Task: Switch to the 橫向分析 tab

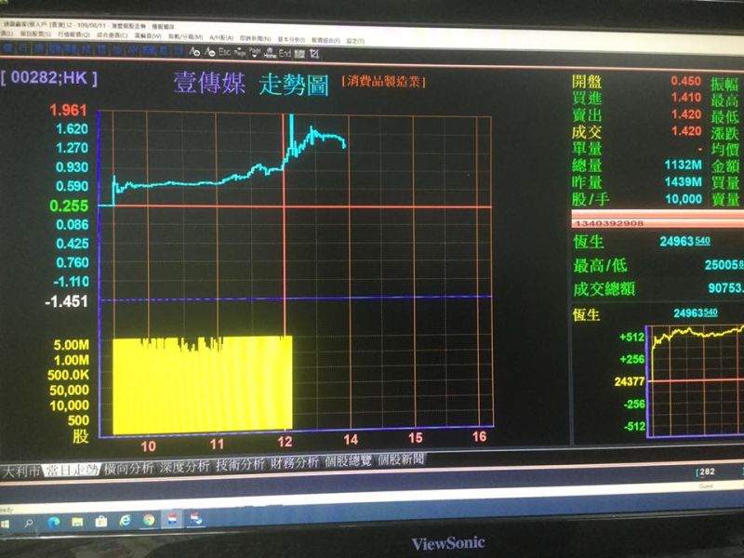Action: (x=128, y=469)
